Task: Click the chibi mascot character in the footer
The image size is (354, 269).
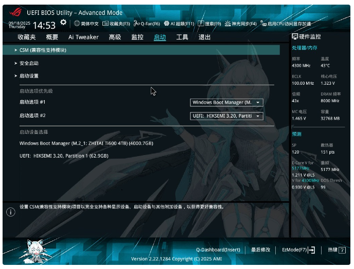Action: coord(36,251)
